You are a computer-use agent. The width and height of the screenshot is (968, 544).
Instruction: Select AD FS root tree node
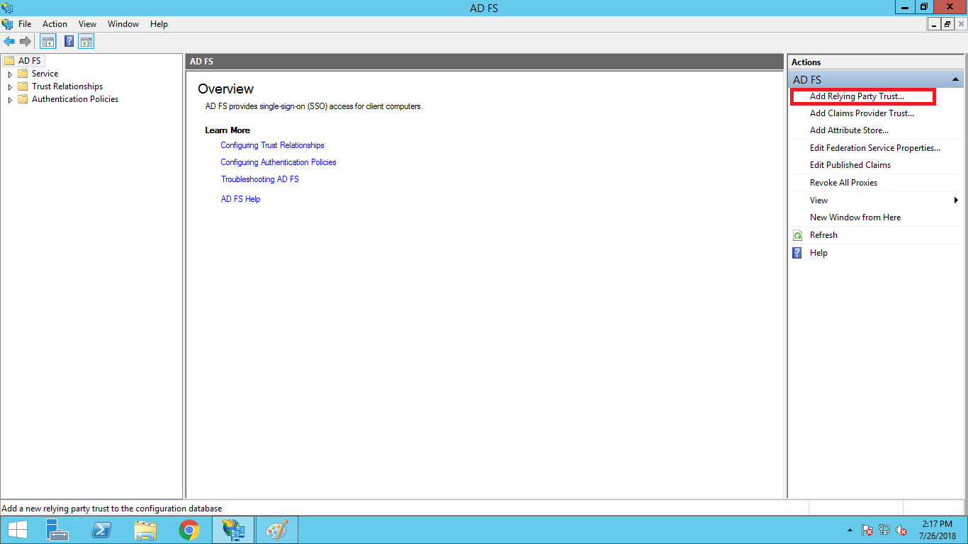29,61
